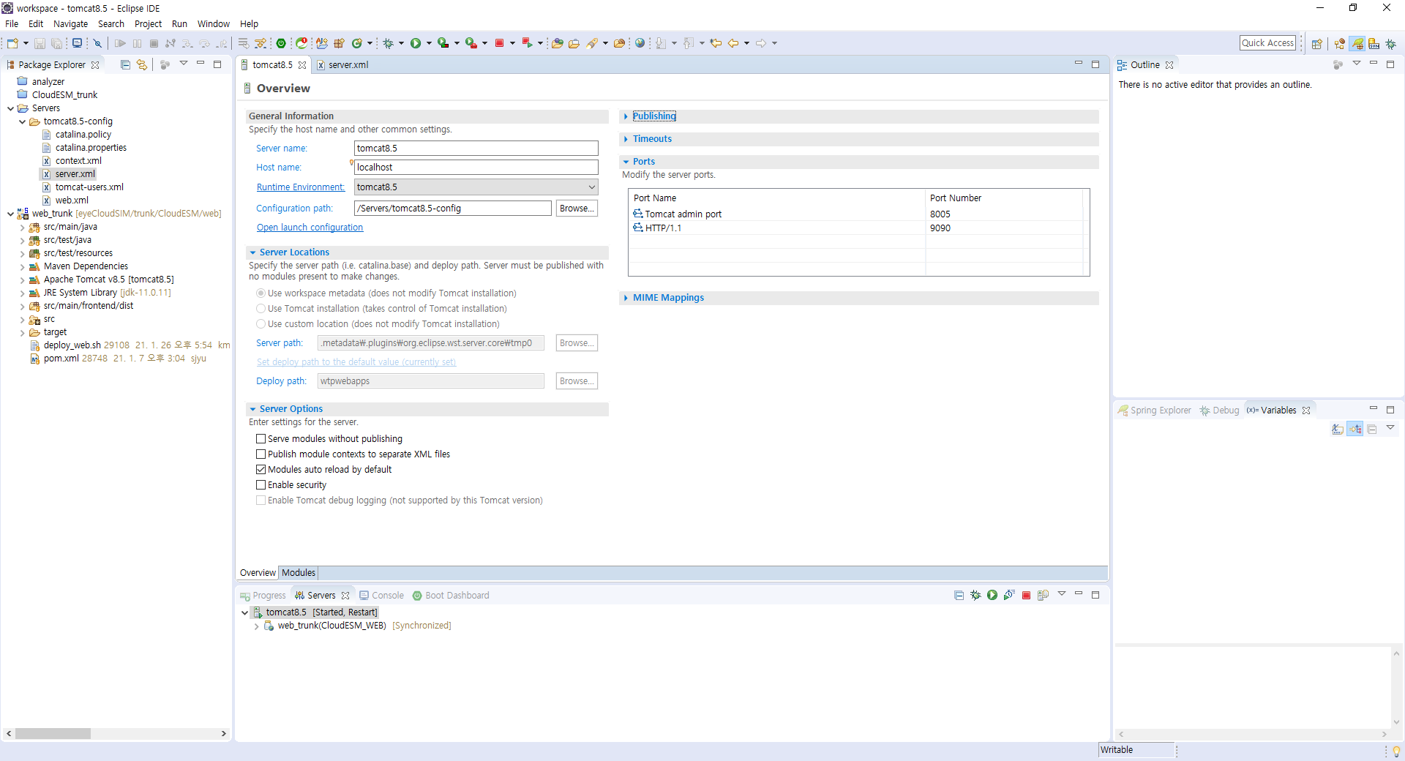Click the Quick Access search box
1405x761 pixels.
pyautogui.click(x=1267, y=43)
